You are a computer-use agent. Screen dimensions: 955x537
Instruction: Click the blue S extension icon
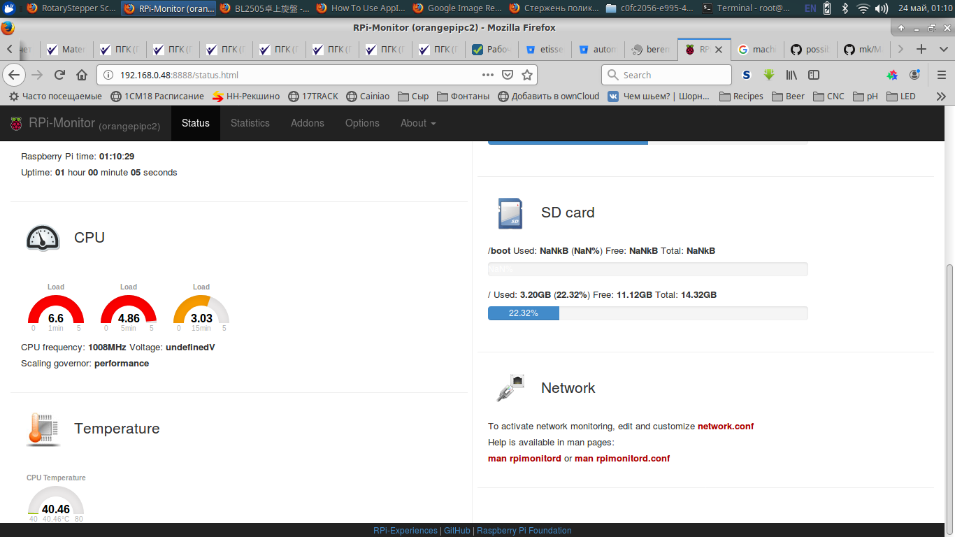click(747, 75)
